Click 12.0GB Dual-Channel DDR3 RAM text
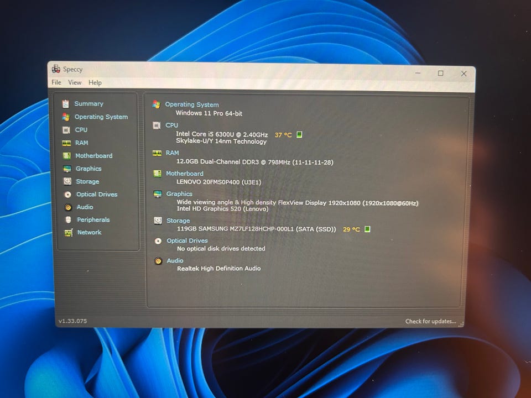 254,162
